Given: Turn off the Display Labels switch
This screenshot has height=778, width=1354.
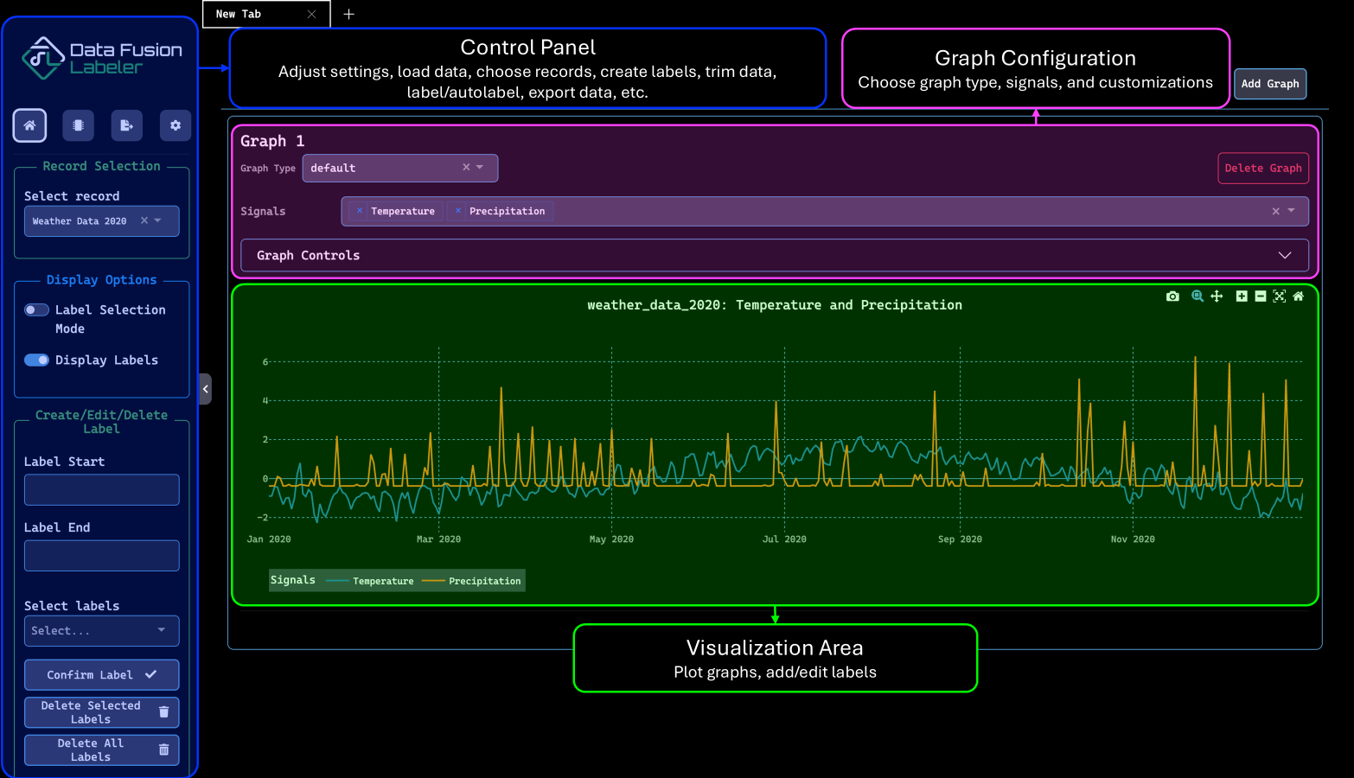Looking at the screenshot, I should (36, 360).
